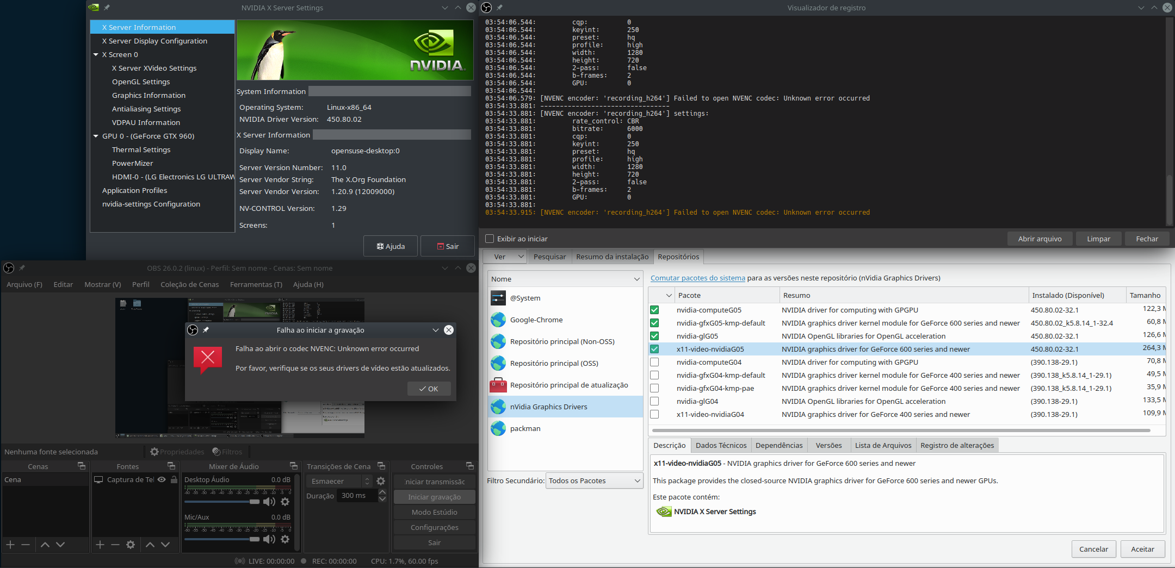Add a new source in Fontes panel
This screenshot has height=568, width=1175.
(x=100, y=544)
